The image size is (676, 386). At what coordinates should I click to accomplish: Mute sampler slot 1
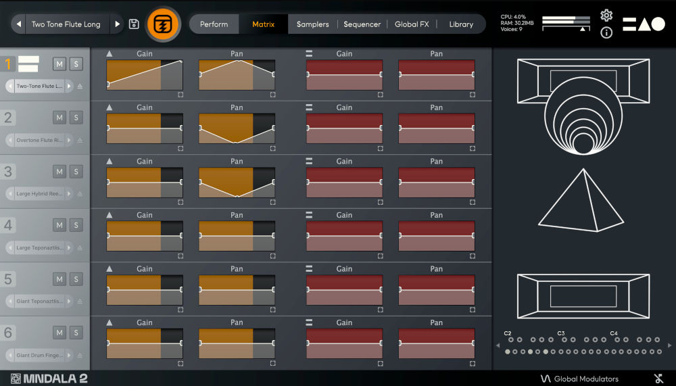click(59, 64)
